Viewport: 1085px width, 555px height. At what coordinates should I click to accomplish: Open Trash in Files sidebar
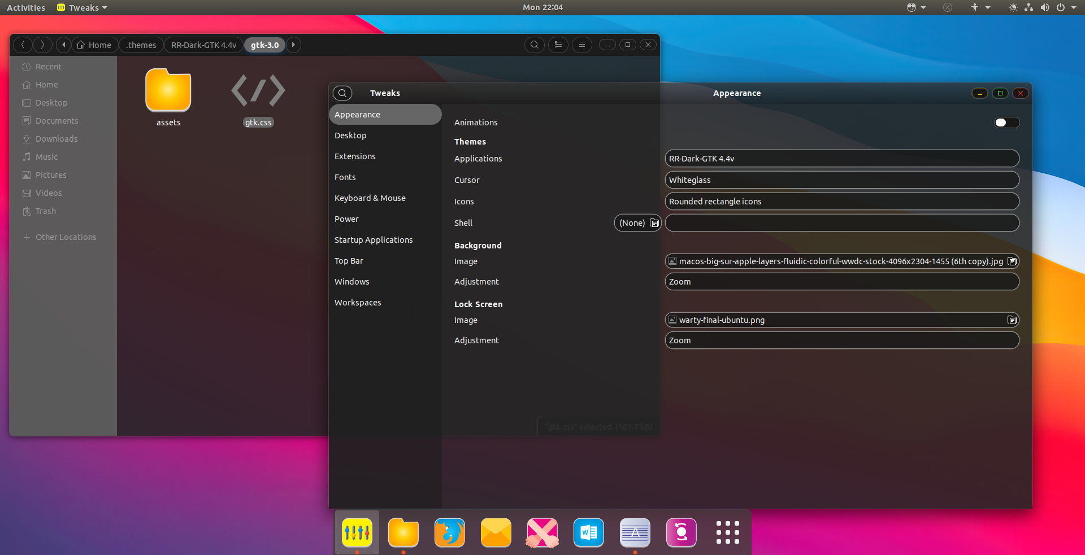63,211
